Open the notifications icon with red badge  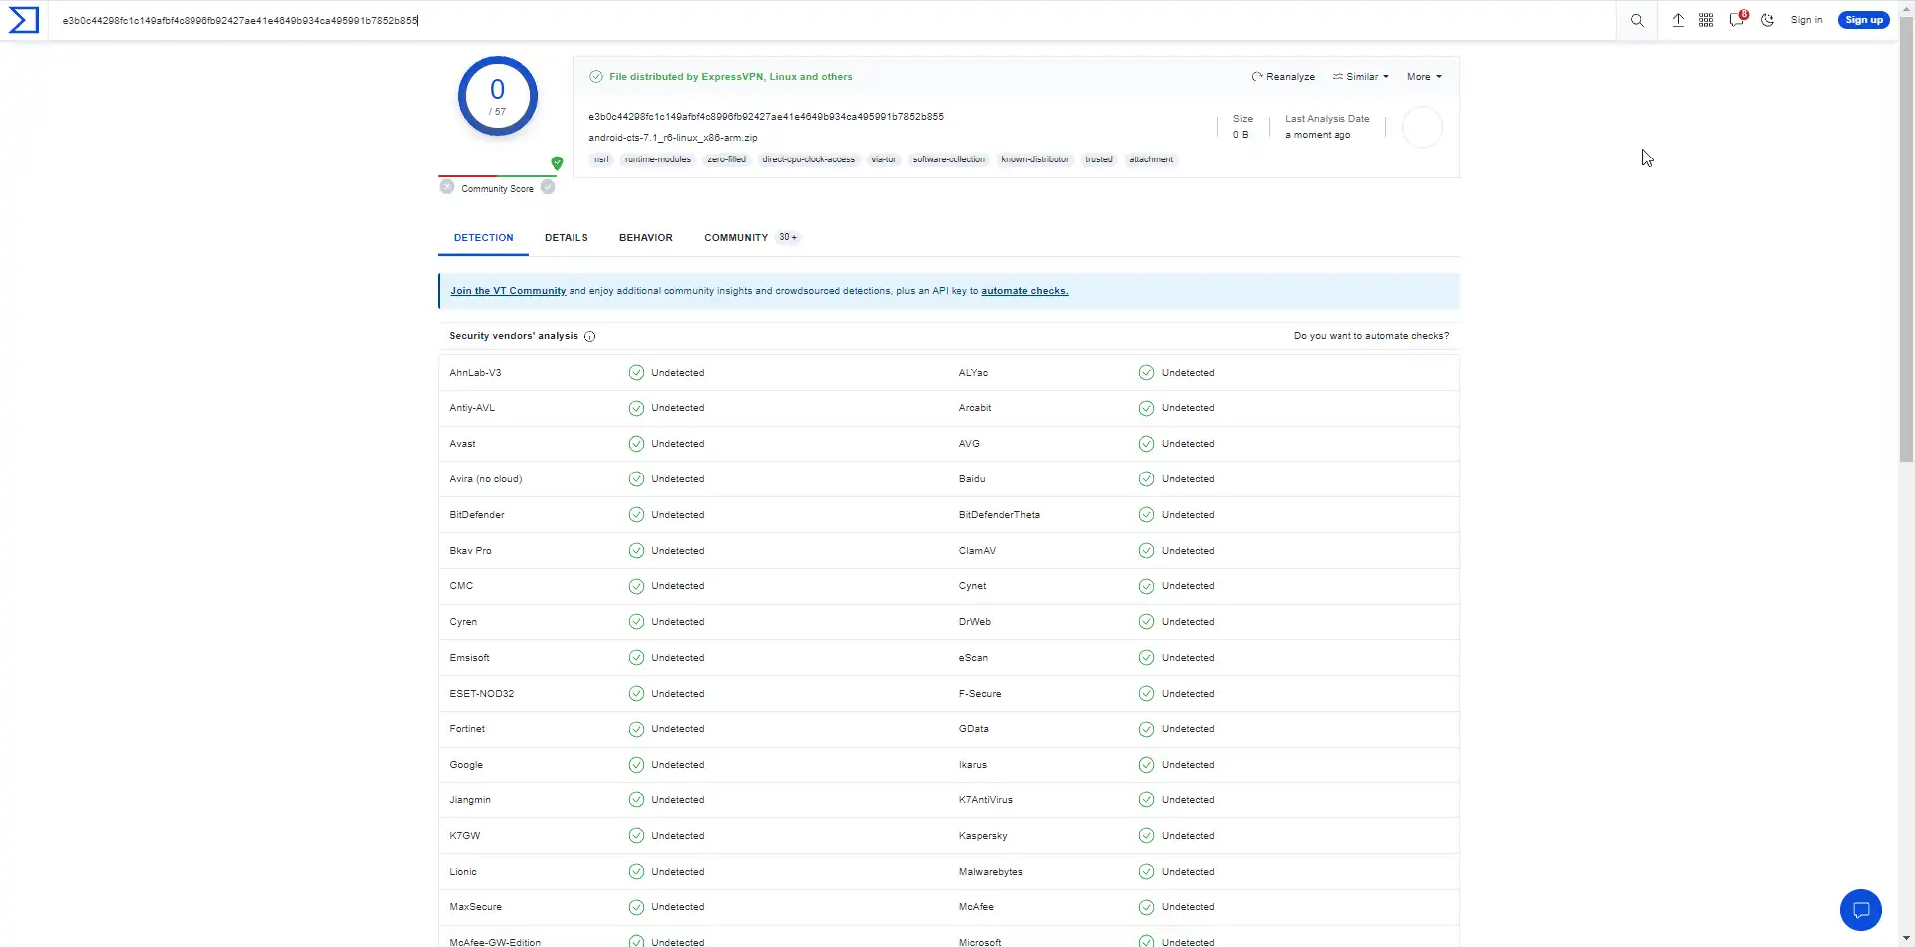[1737, 19]
